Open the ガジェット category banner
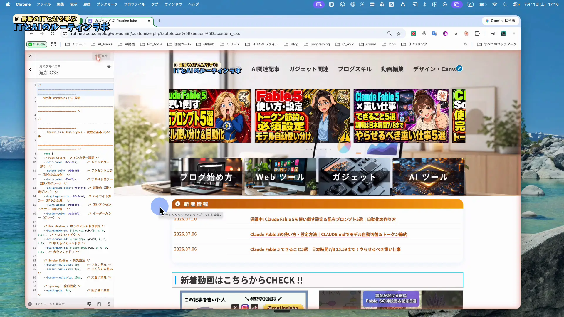 tap(354, 177)
